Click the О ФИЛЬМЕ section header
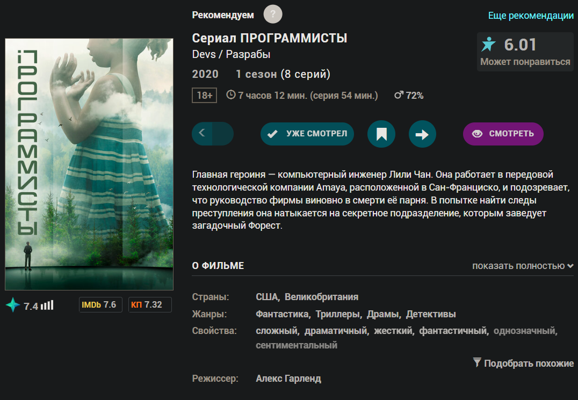 218,266
